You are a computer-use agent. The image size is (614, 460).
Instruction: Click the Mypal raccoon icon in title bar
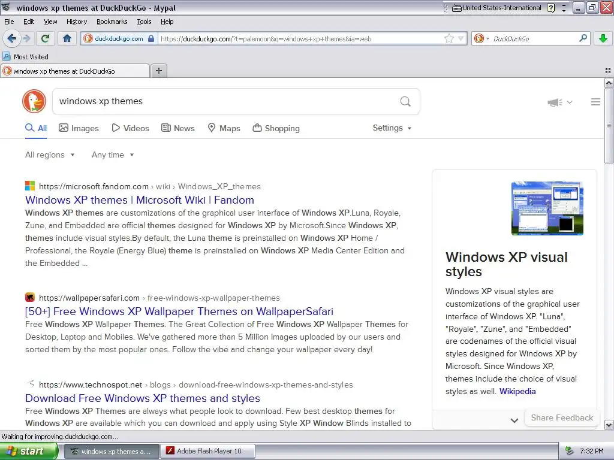(5, 7)
